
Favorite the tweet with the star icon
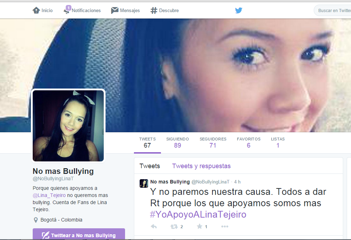click(199, 226)
